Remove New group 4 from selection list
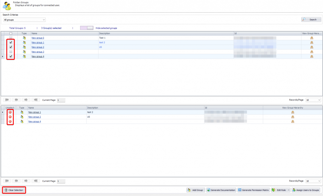The height and width of the screenshot is (196, 323). [x=10, y=121]
